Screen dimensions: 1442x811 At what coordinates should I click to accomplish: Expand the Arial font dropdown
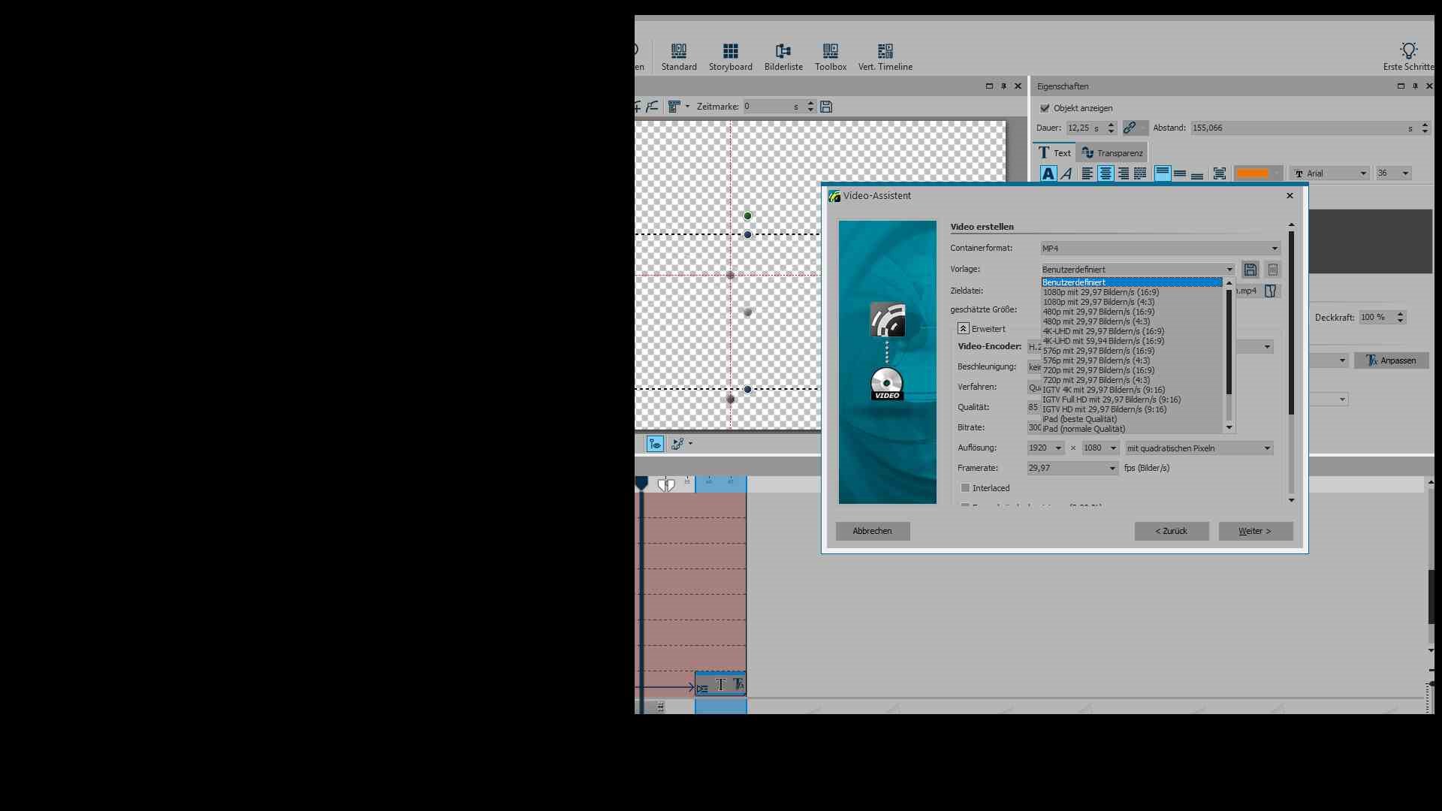[x=1362, y=173]
